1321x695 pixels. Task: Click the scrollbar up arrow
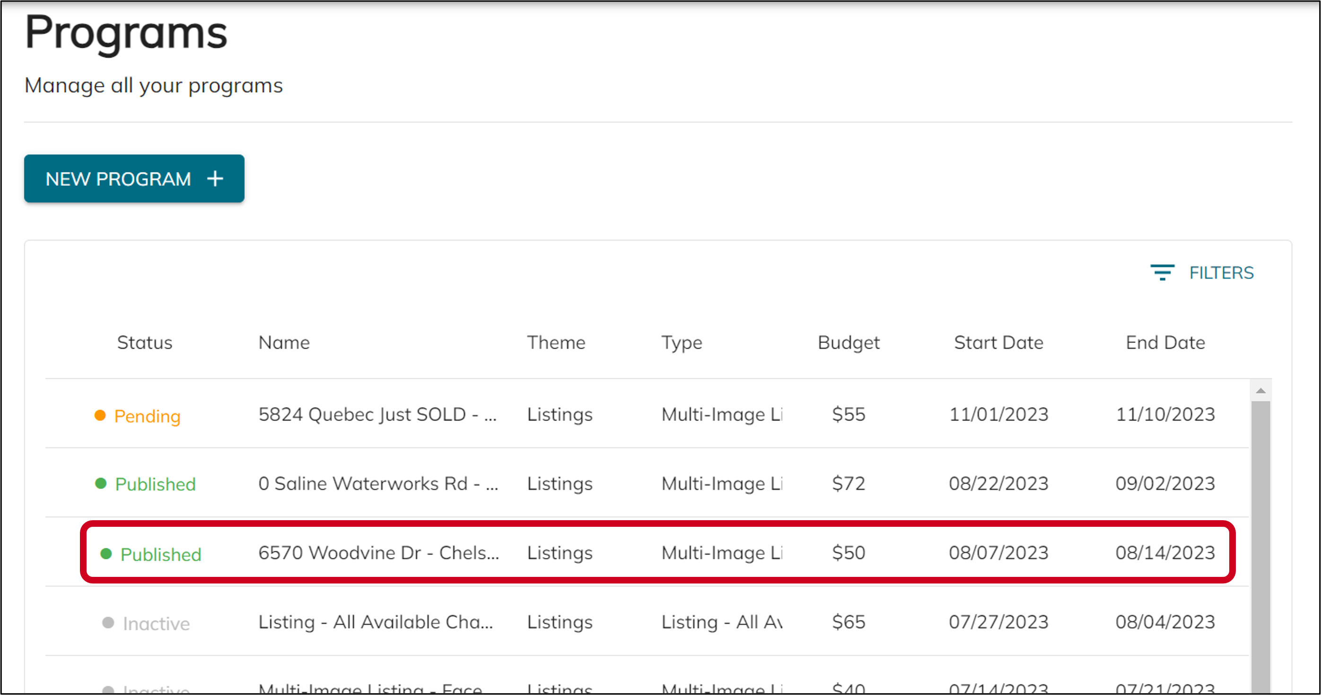1260,391
